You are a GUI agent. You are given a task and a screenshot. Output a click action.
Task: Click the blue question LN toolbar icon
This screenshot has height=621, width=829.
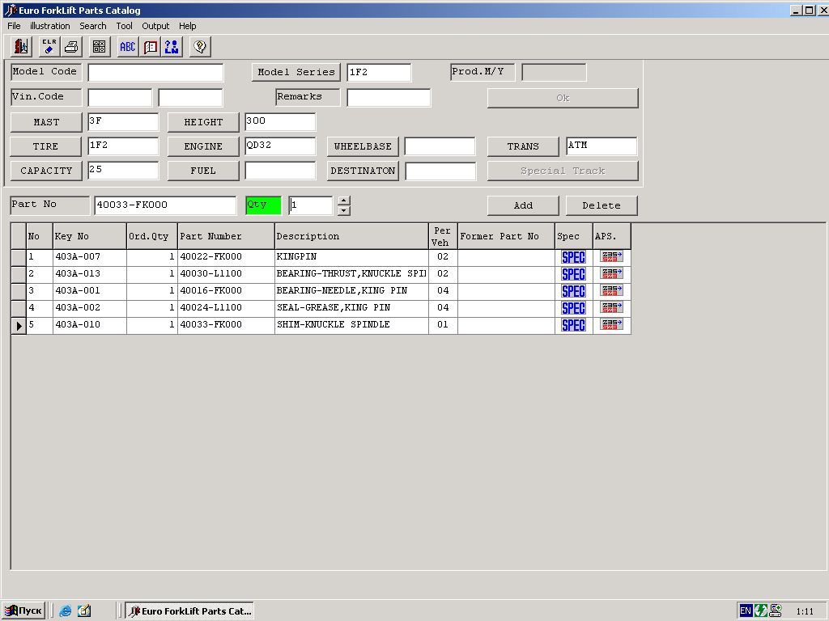pyautogui.click(x=172, y=47)
